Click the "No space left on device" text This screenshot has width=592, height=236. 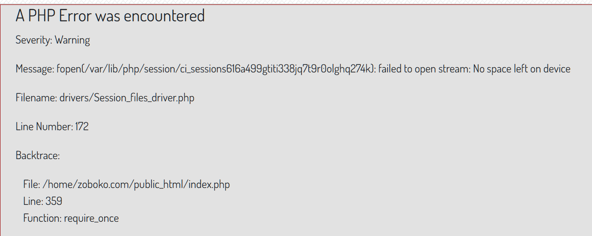[x=522, y=69]
